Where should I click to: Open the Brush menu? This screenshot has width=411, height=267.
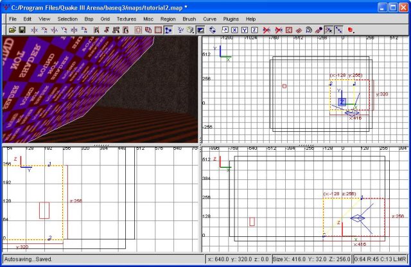pos(189,19)
